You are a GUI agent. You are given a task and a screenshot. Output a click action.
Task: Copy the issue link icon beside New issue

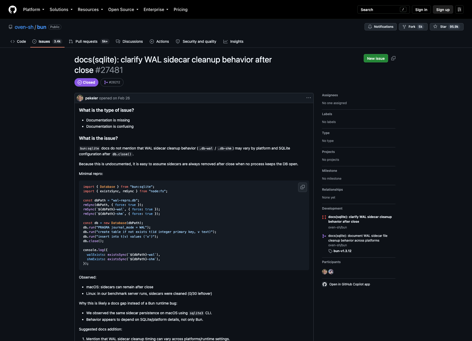[393, 58]
